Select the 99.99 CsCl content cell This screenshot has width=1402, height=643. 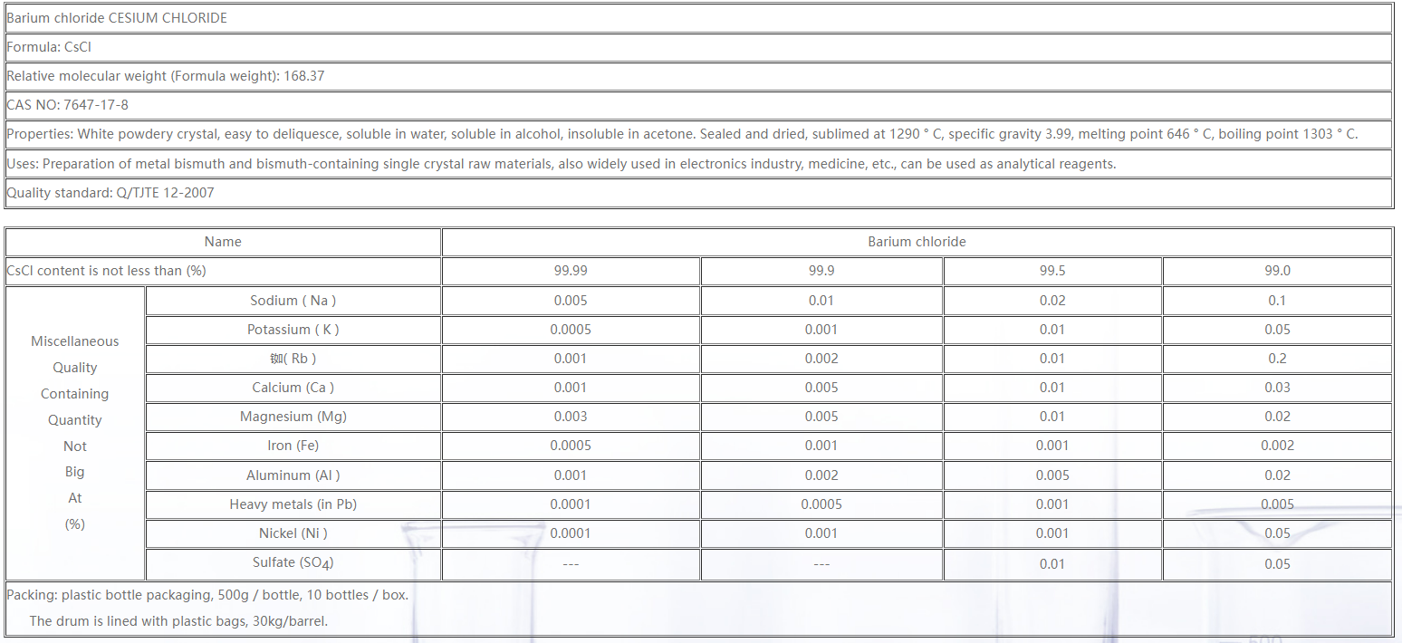pos(571,271)
